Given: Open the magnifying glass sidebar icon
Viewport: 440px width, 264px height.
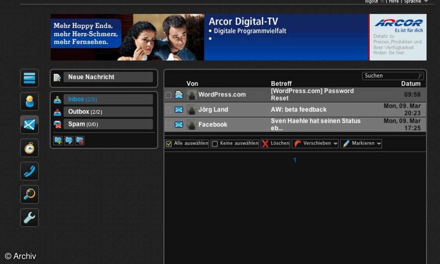Looking at the screenshot, I should (29, 194).
